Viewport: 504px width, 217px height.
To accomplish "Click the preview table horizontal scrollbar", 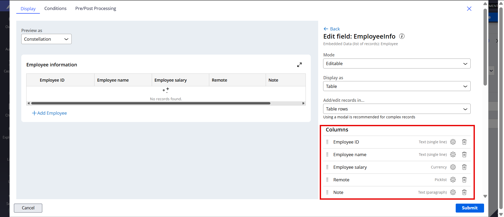I will coord(151,103).
